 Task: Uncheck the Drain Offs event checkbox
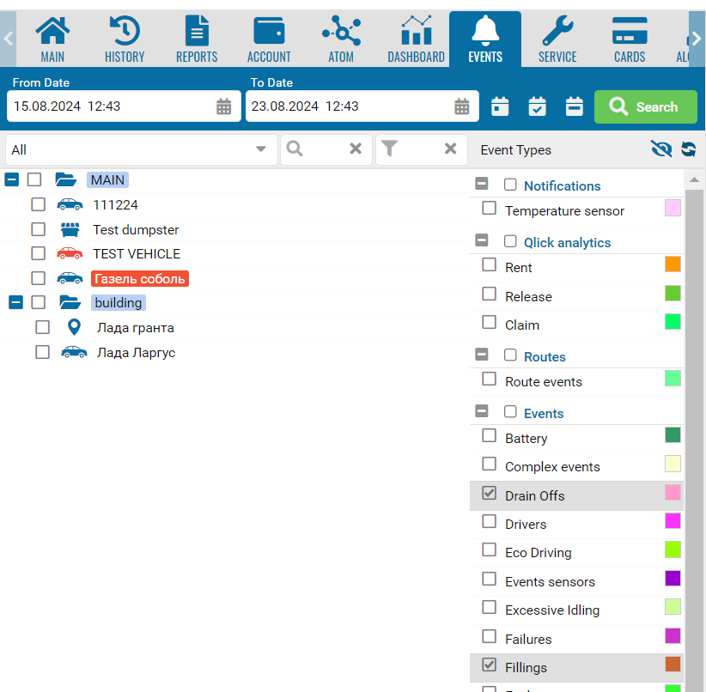pyautogui.click(x=490, y=494)
